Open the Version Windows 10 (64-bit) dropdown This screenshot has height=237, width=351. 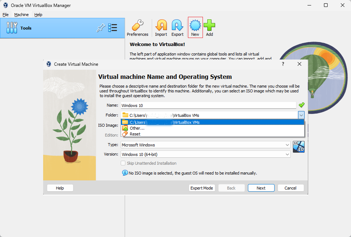click(206, 154)
